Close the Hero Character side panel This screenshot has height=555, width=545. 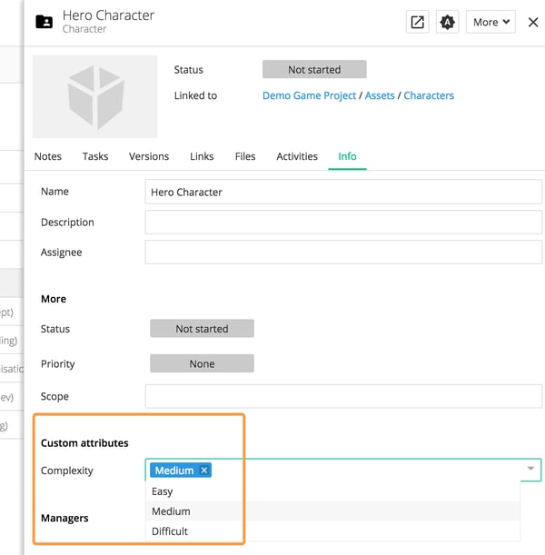coord(533,23)
